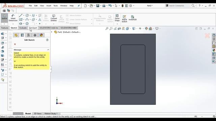This screenshot has height=121, width=216.
Task: Switch to the SOLIDWORKS Add-Ins tab
Action: click(x=49, y=28)
